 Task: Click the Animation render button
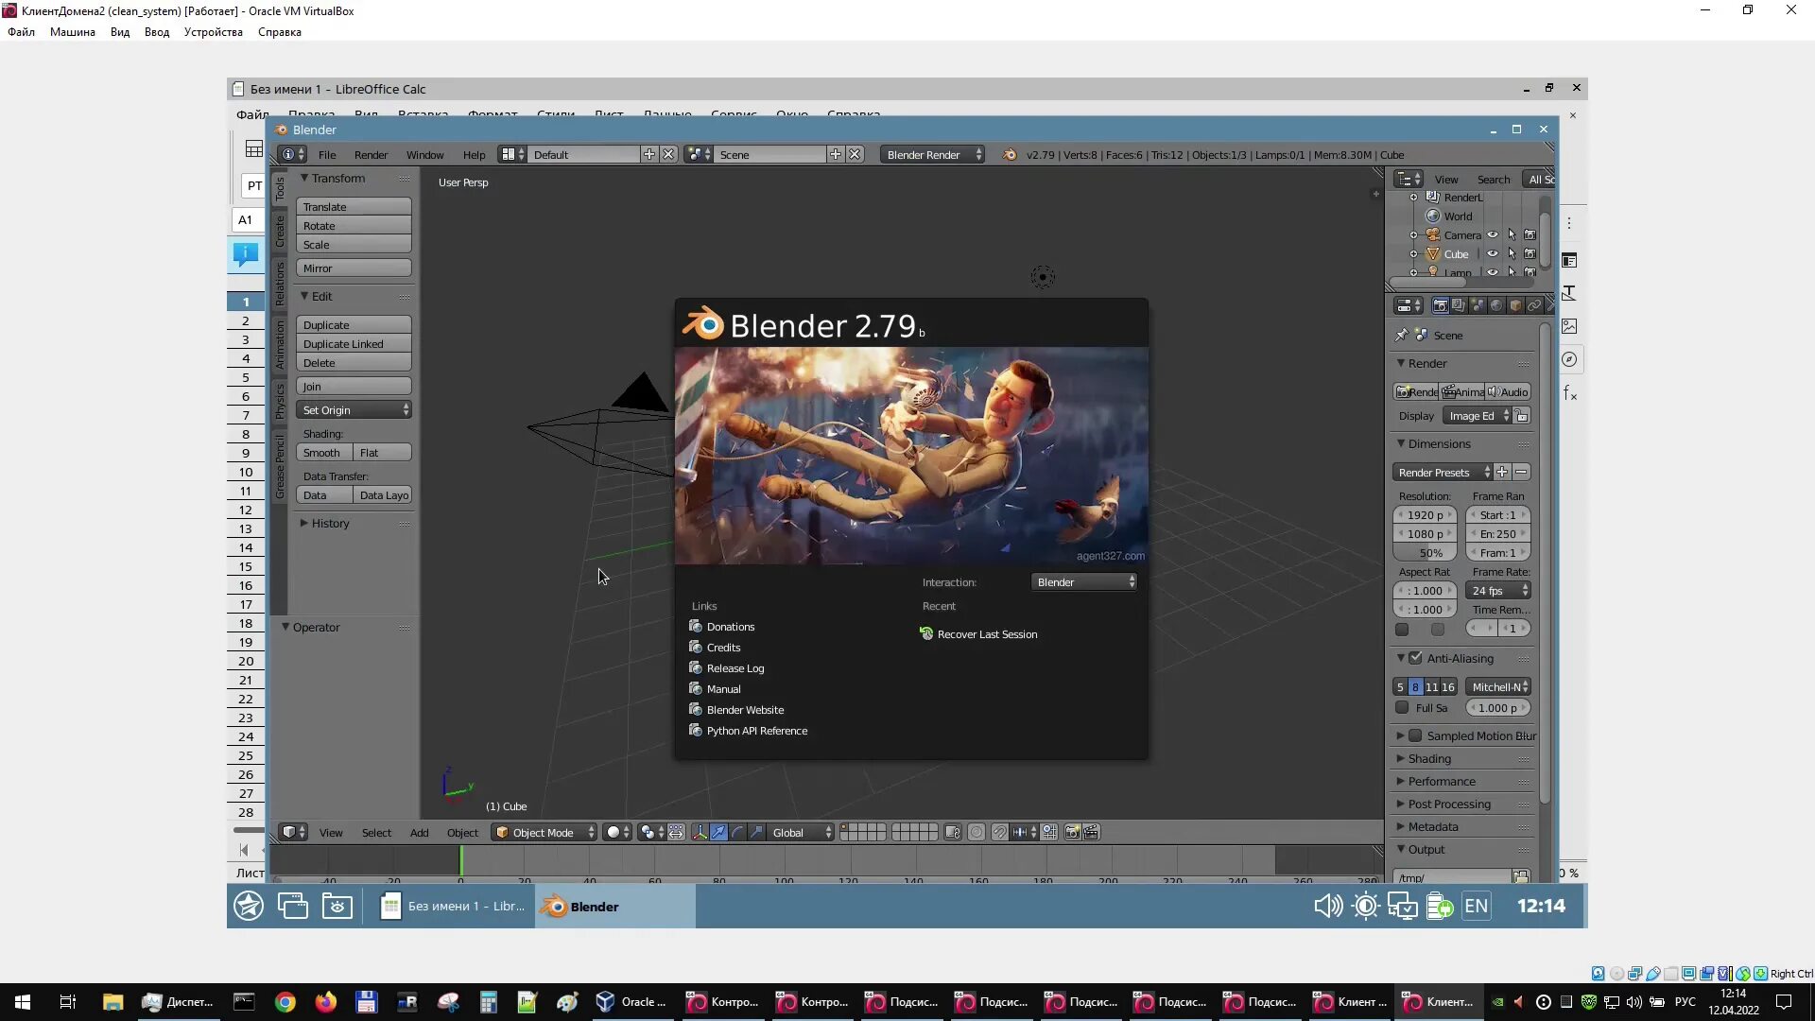coord(1462,391)
